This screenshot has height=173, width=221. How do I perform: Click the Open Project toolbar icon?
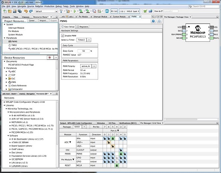[15, 11]
